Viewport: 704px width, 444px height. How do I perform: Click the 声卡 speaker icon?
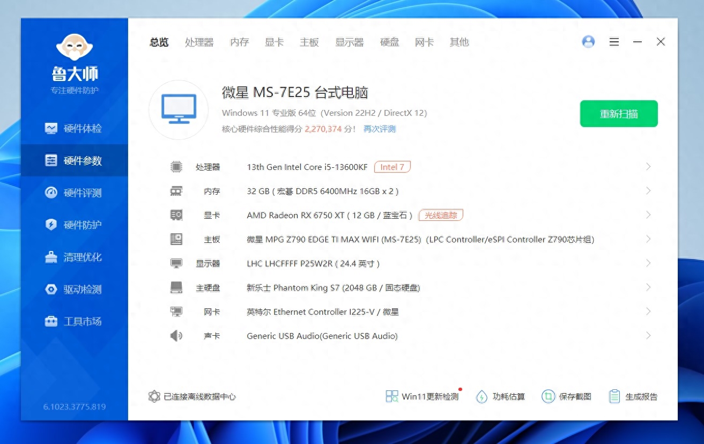tap(176, 336)
